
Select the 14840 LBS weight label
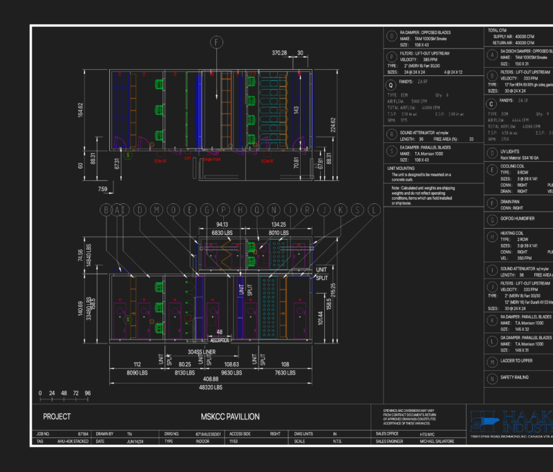pos(88,255)
